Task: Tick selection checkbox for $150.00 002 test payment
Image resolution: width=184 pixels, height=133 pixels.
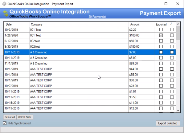Action: 172,47
